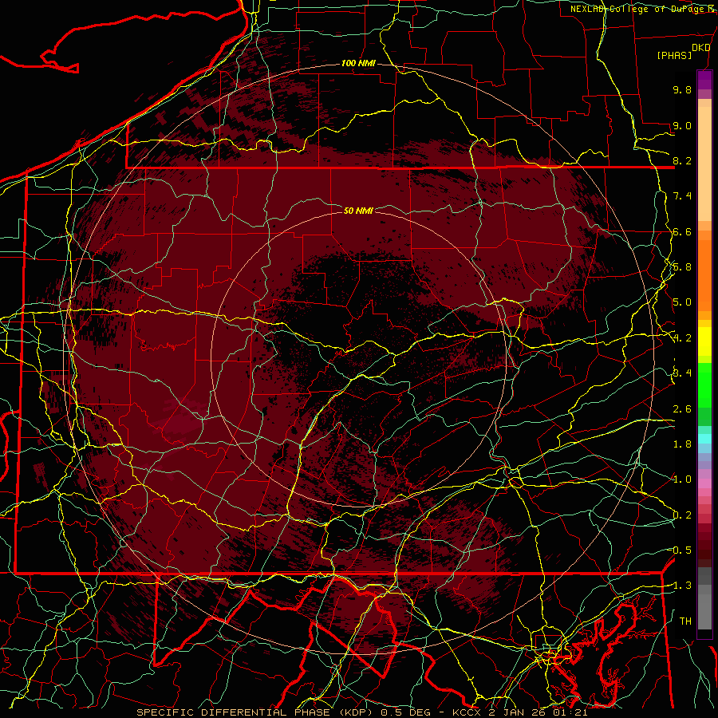Click the -0.5 value on the scale
Viewport: 718px width, 718px height.
click(680, 550)
